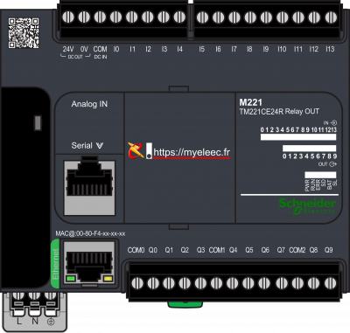Click the TM221CE24R Relay OUT text
Screen dimensions: 350x333
click(279, 111)
